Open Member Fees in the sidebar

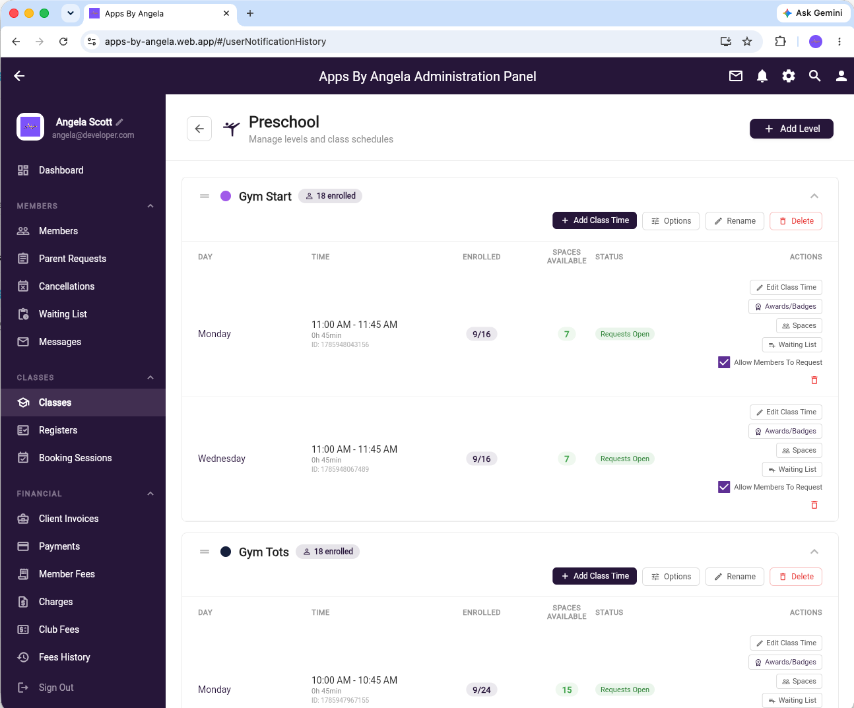click(x=83, y=574)
